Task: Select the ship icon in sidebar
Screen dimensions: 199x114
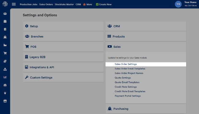Action: click(5, 37)
